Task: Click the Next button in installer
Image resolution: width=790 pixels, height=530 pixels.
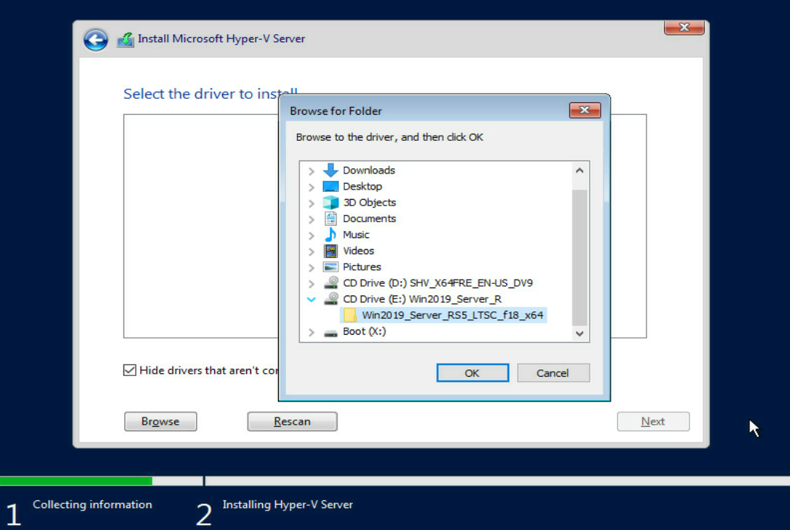Action: click(653, 421)
